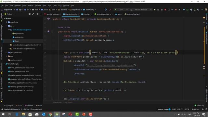Screen dimensions: 208x117
Task: Expand the manifests folder
Action: click(x=7, y=22)
